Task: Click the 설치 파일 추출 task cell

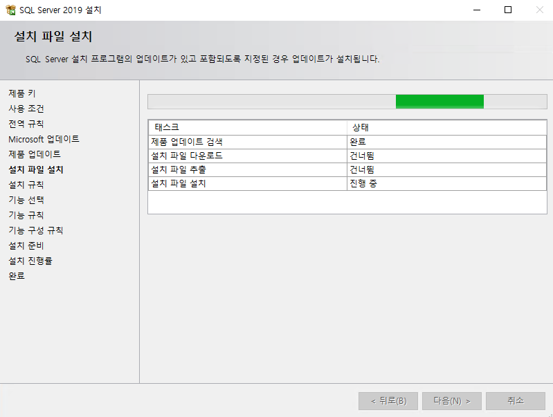Action: point(248,169)
